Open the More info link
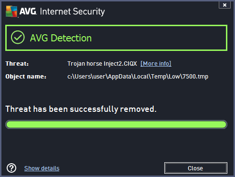Viewport: 235px width, 177px height. point(156,64)
